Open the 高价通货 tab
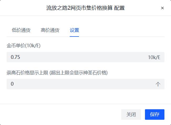Viewport: 171px width, 125px height. (x=50, y=30)
